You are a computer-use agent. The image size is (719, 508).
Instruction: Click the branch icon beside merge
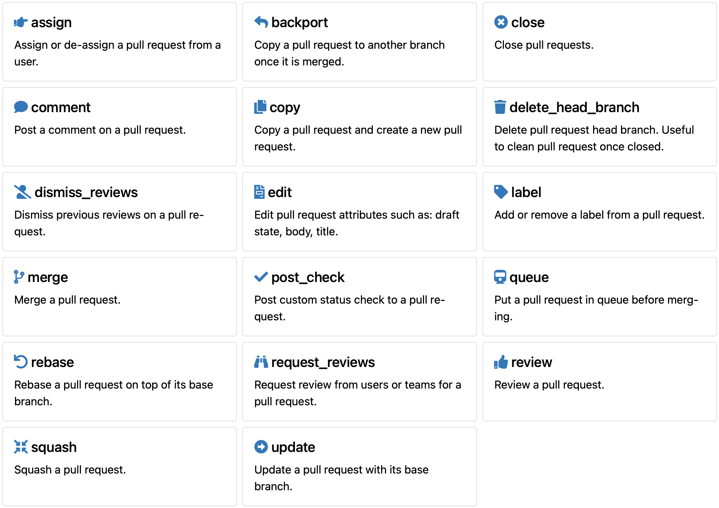click(19, 277)
